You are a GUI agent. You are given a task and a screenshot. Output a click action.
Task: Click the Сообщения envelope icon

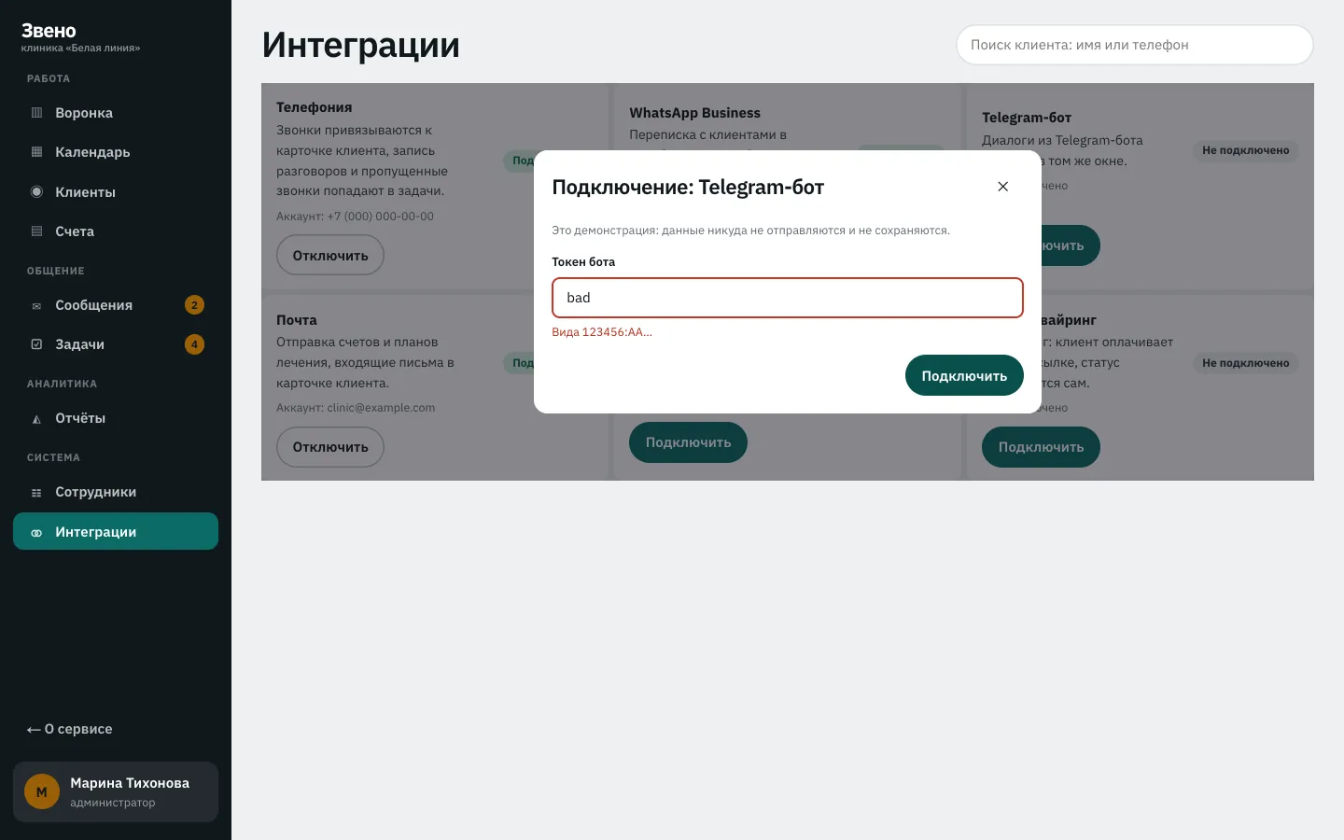coord(36,305)
